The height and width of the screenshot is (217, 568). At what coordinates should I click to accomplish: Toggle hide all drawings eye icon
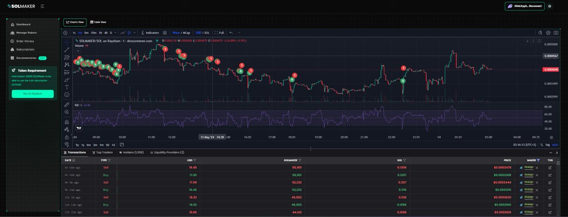click(67, 144)
